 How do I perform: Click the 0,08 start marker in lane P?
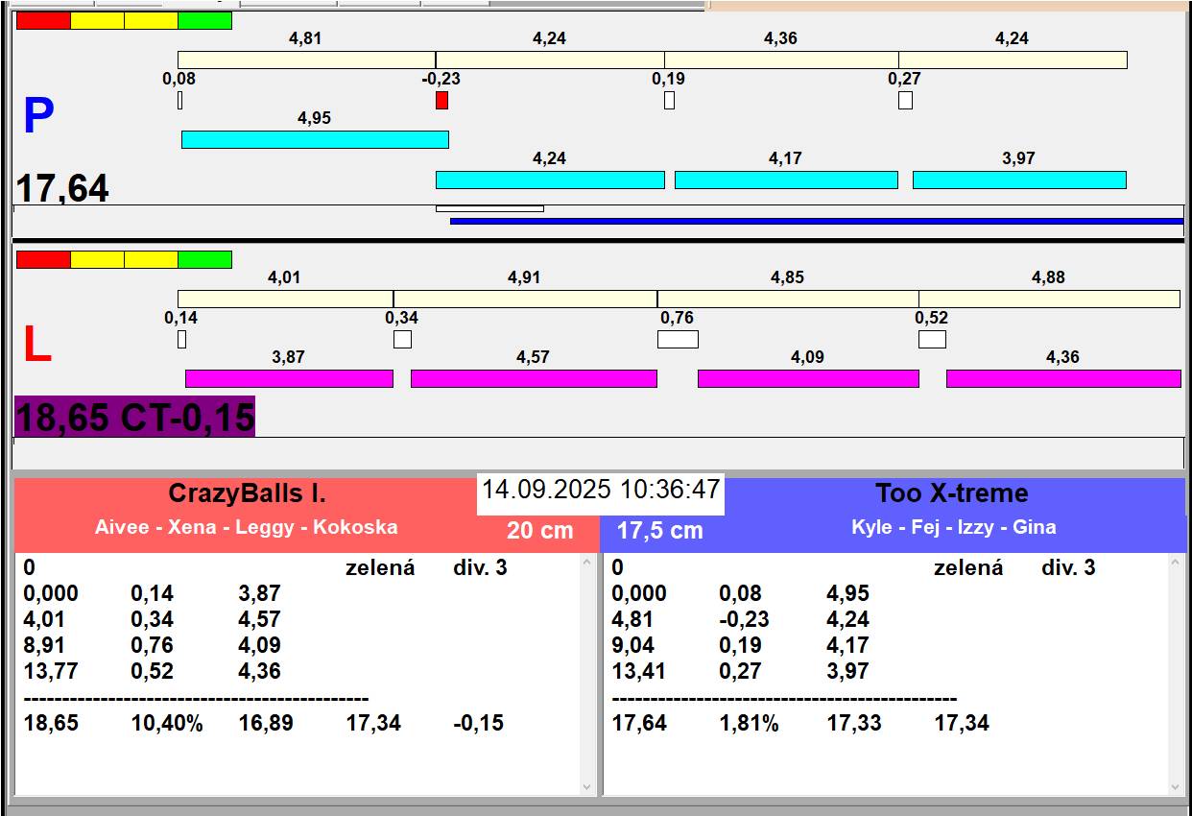tap(179, 100)
